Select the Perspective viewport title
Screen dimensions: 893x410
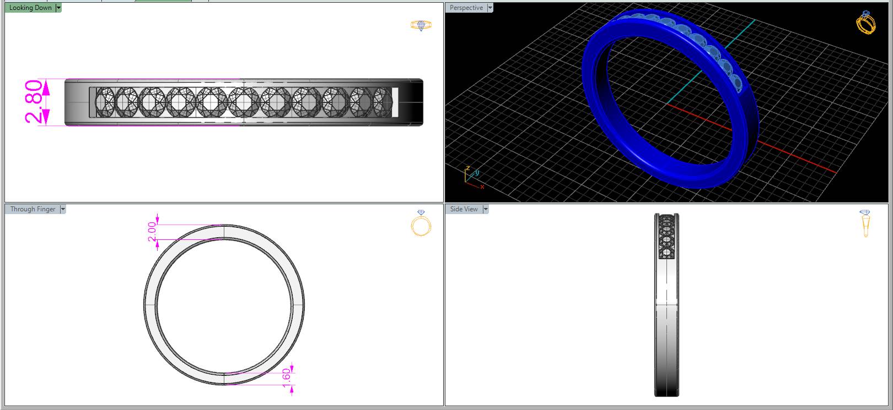click(x=466, y=8)
